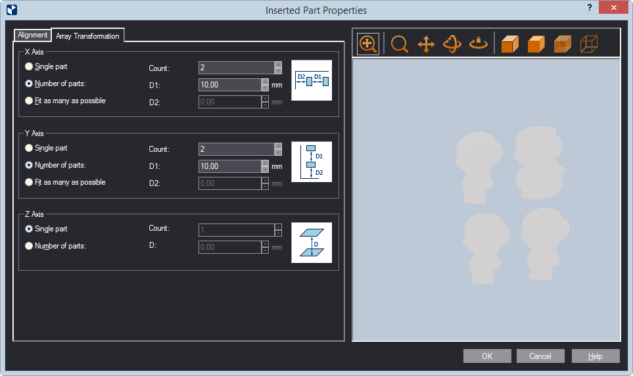633x376 pixels.
Task: Select X Axis Single part option
Action: [46, 66]
